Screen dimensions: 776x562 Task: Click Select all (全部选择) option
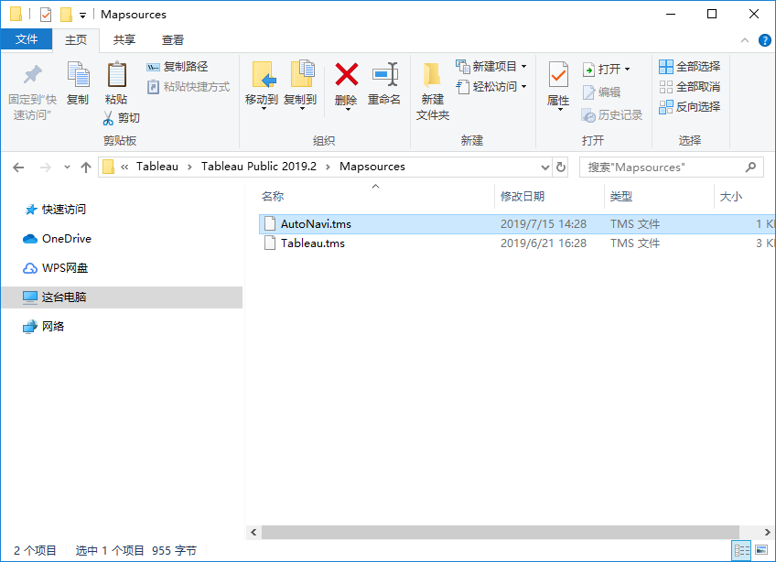(x=689, y=67)
